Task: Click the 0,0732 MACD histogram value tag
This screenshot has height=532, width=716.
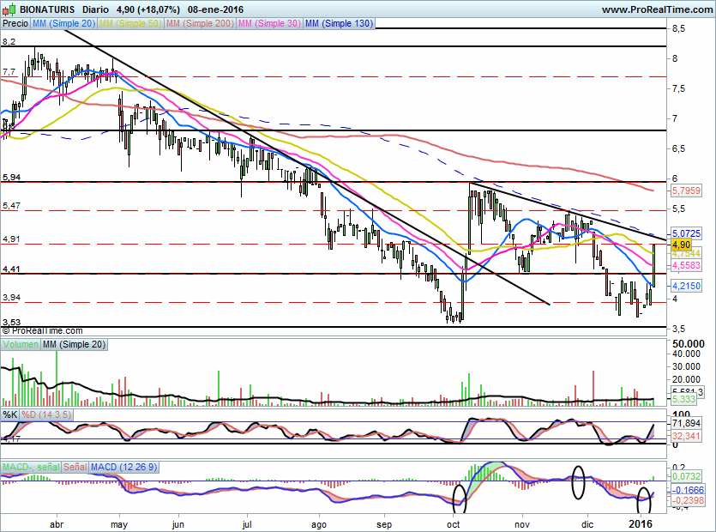Action: click(x=686, y=476)
